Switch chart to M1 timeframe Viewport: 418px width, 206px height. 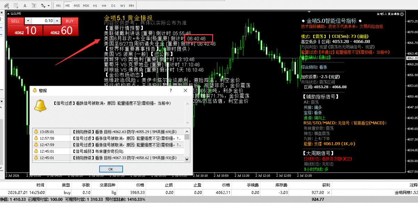point(59,6)
